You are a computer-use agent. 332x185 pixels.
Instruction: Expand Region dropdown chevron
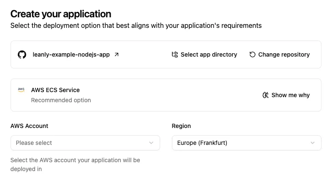point(313,143)
